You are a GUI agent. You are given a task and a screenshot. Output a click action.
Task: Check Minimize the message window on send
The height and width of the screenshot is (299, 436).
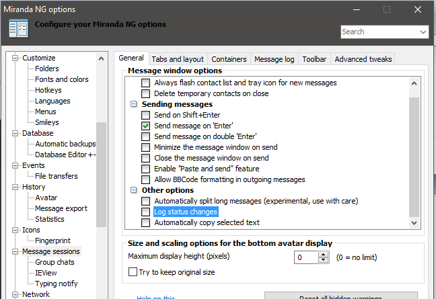[x=146, y=147]
